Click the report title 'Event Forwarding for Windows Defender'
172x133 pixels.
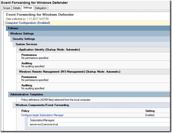tap(40, 14)
